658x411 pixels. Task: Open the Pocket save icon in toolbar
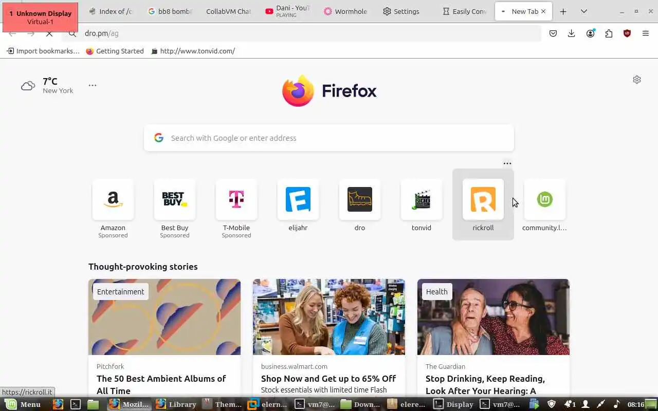point(553,33)
